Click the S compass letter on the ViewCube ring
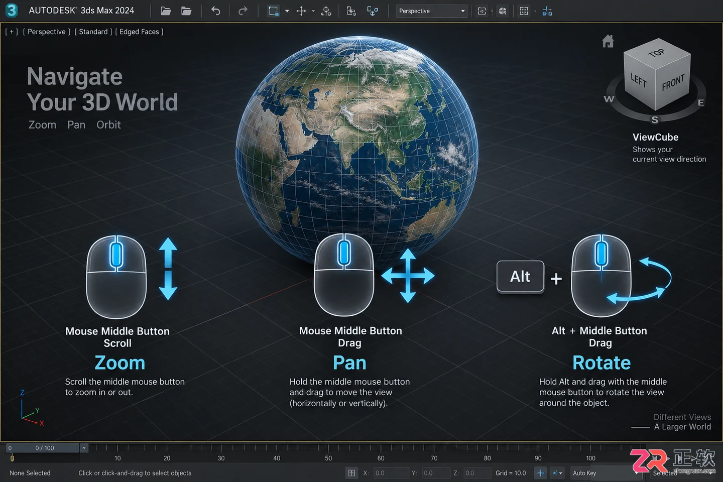This screenshot has width=723, height=482. pos(655,120)
